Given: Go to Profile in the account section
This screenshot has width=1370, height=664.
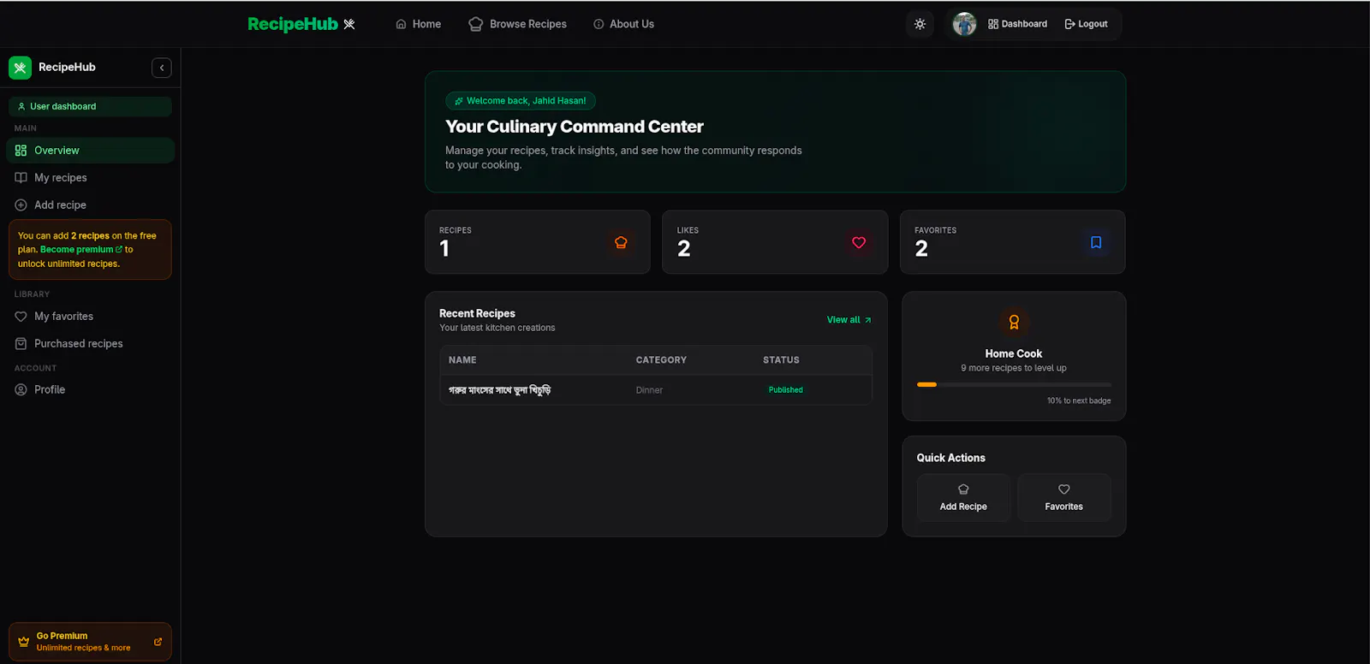Looking at the screenshot, I should (x=91, y=390).
